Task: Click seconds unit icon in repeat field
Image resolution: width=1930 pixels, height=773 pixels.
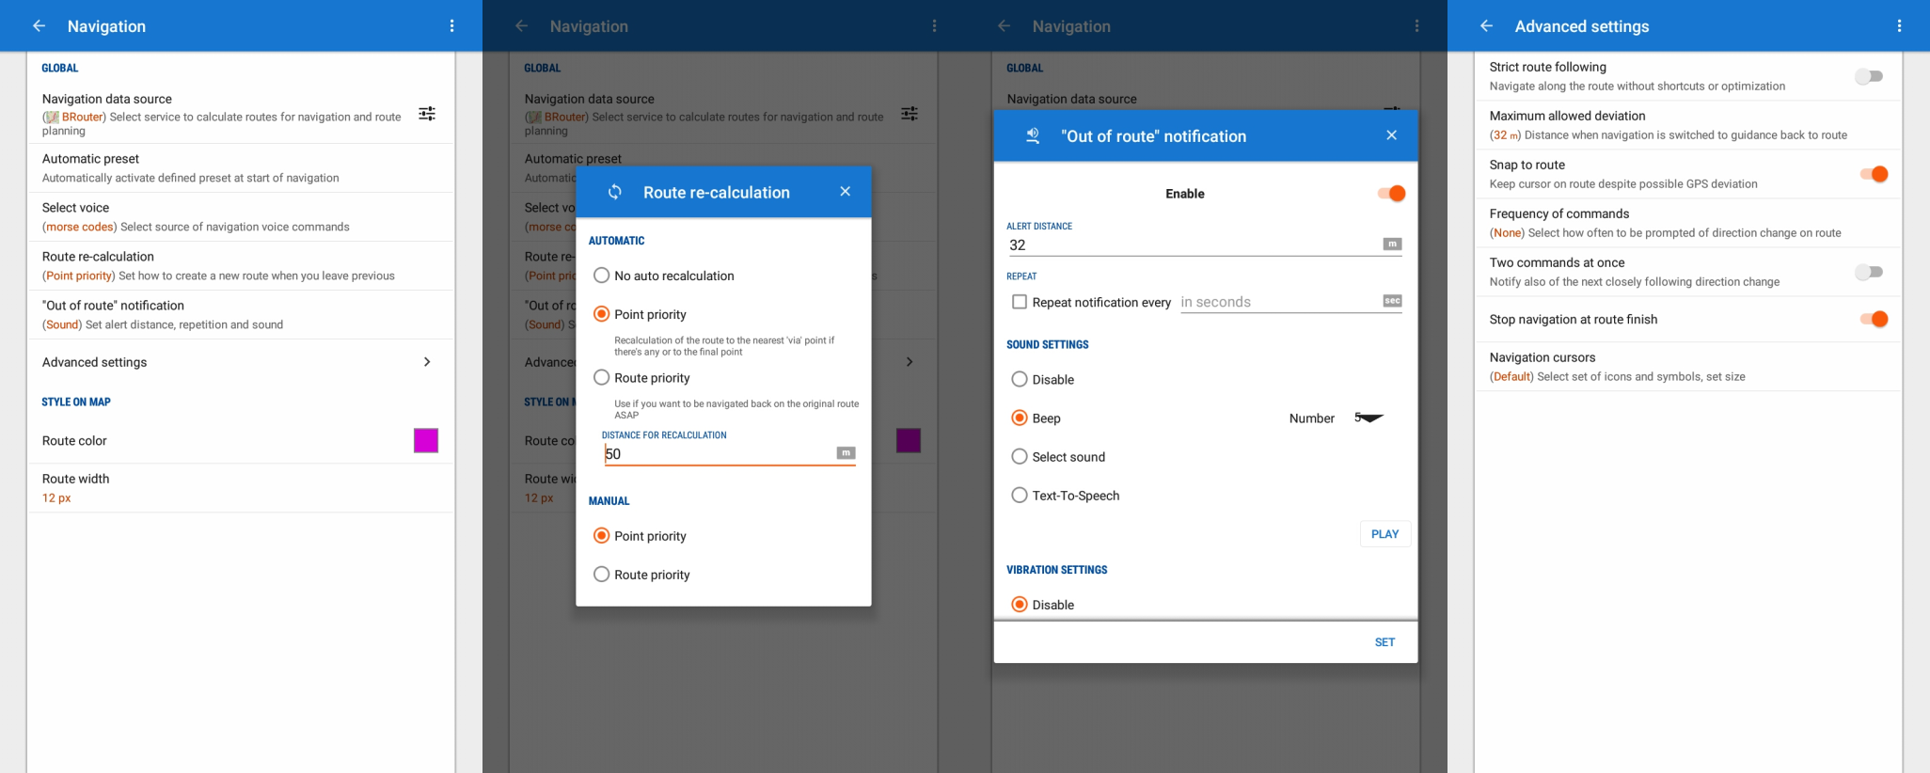Action: click(x=1392, y=301)
